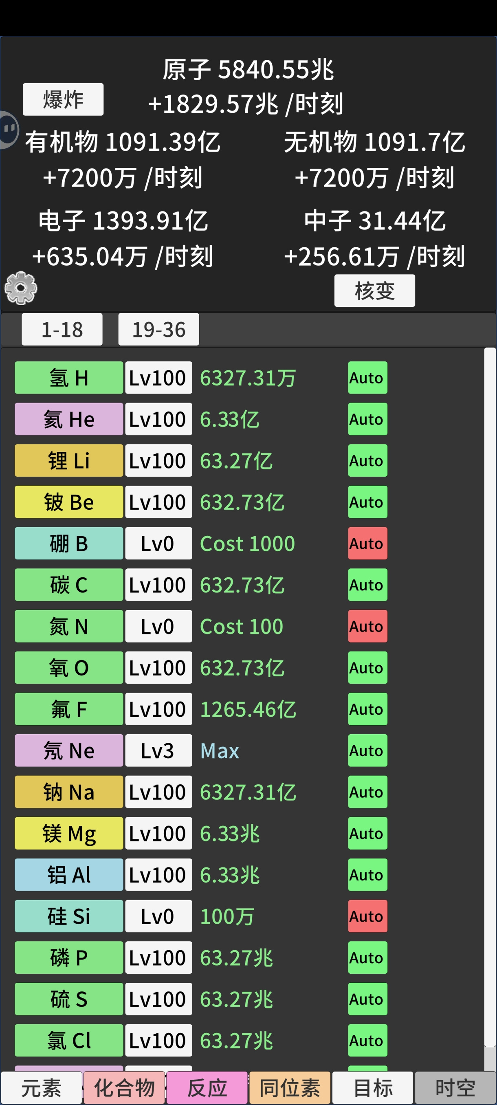Open the settings gear icon

(x=21, y=288)
